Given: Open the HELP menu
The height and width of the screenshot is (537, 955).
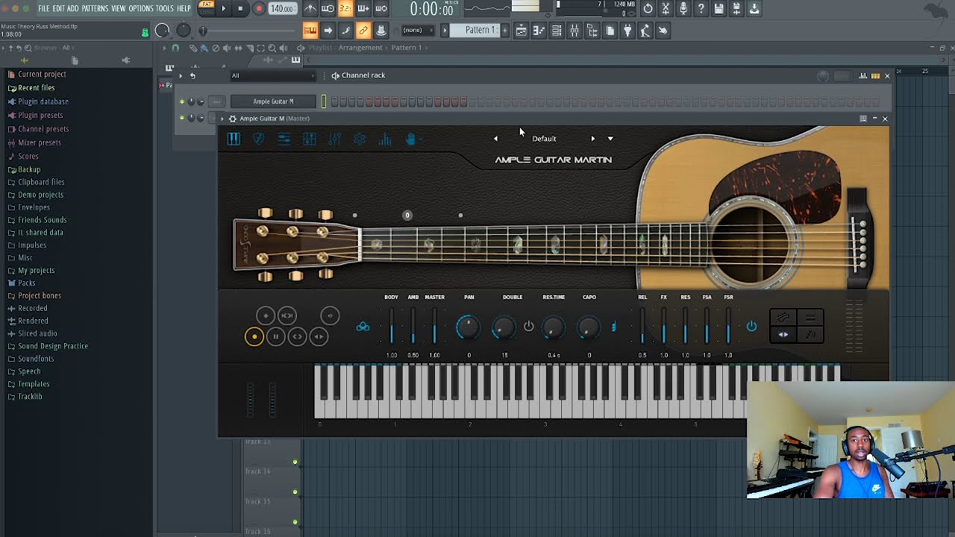Looking at the screenshot, I should [x=184, y=8].
